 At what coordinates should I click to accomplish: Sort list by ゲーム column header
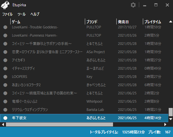pos(16,22)
